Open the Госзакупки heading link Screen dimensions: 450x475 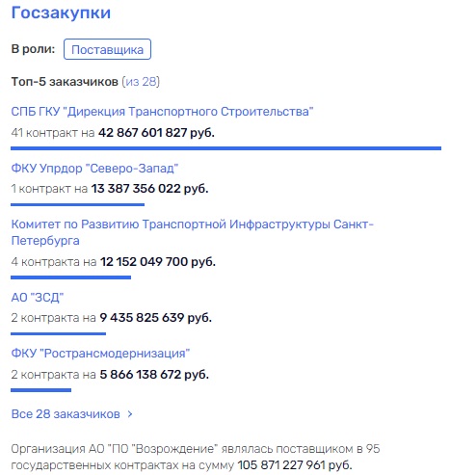pyautogui.click(x=61, y=13)
